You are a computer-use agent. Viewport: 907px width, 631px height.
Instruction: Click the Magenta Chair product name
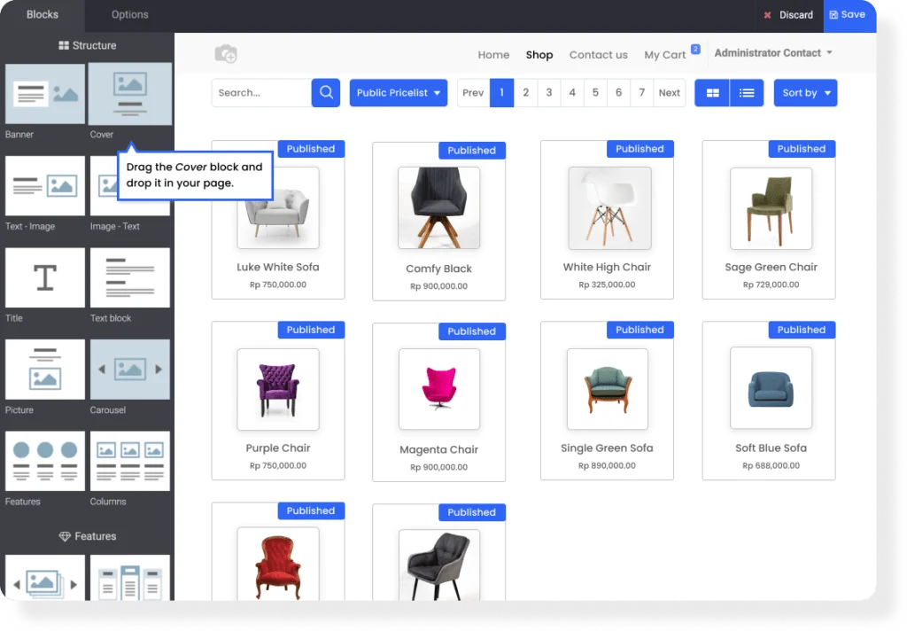(439, 449)
